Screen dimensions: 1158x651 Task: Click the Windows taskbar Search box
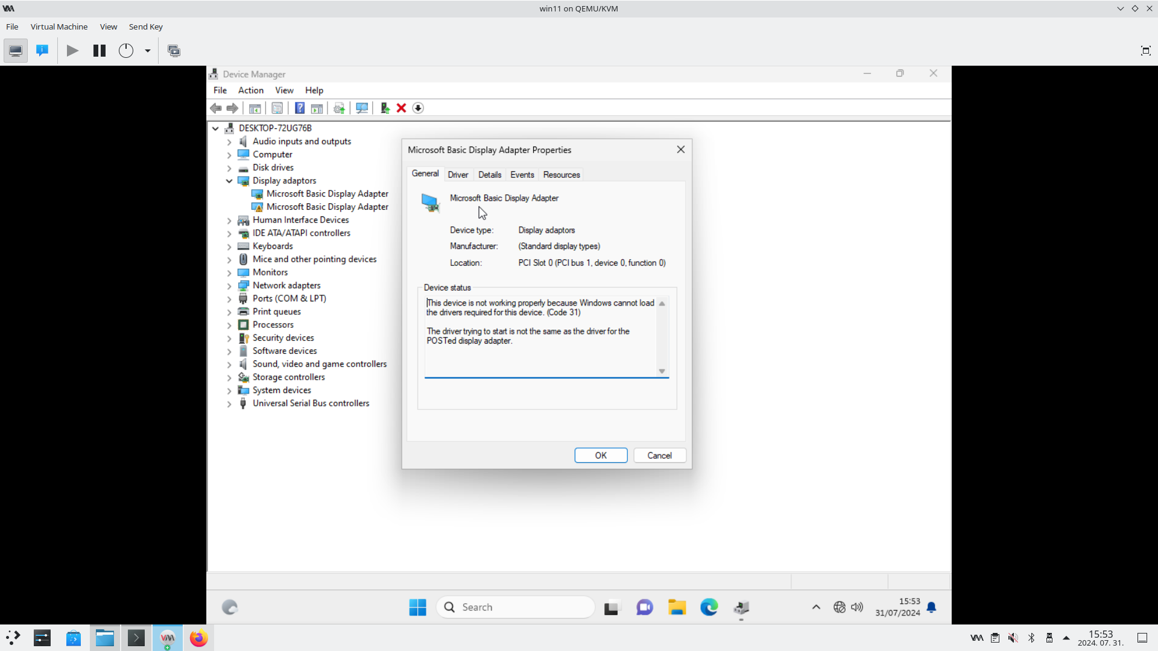point(516,607)
